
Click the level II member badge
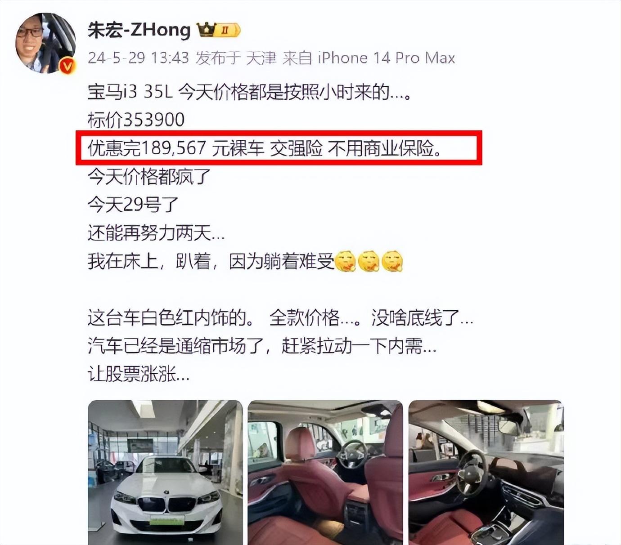point(228,31)
